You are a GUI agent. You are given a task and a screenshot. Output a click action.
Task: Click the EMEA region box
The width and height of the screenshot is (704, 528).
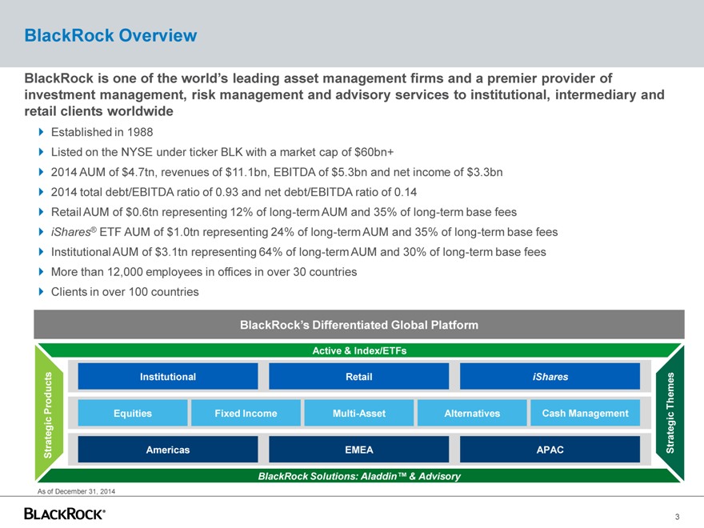coord(358,450)
